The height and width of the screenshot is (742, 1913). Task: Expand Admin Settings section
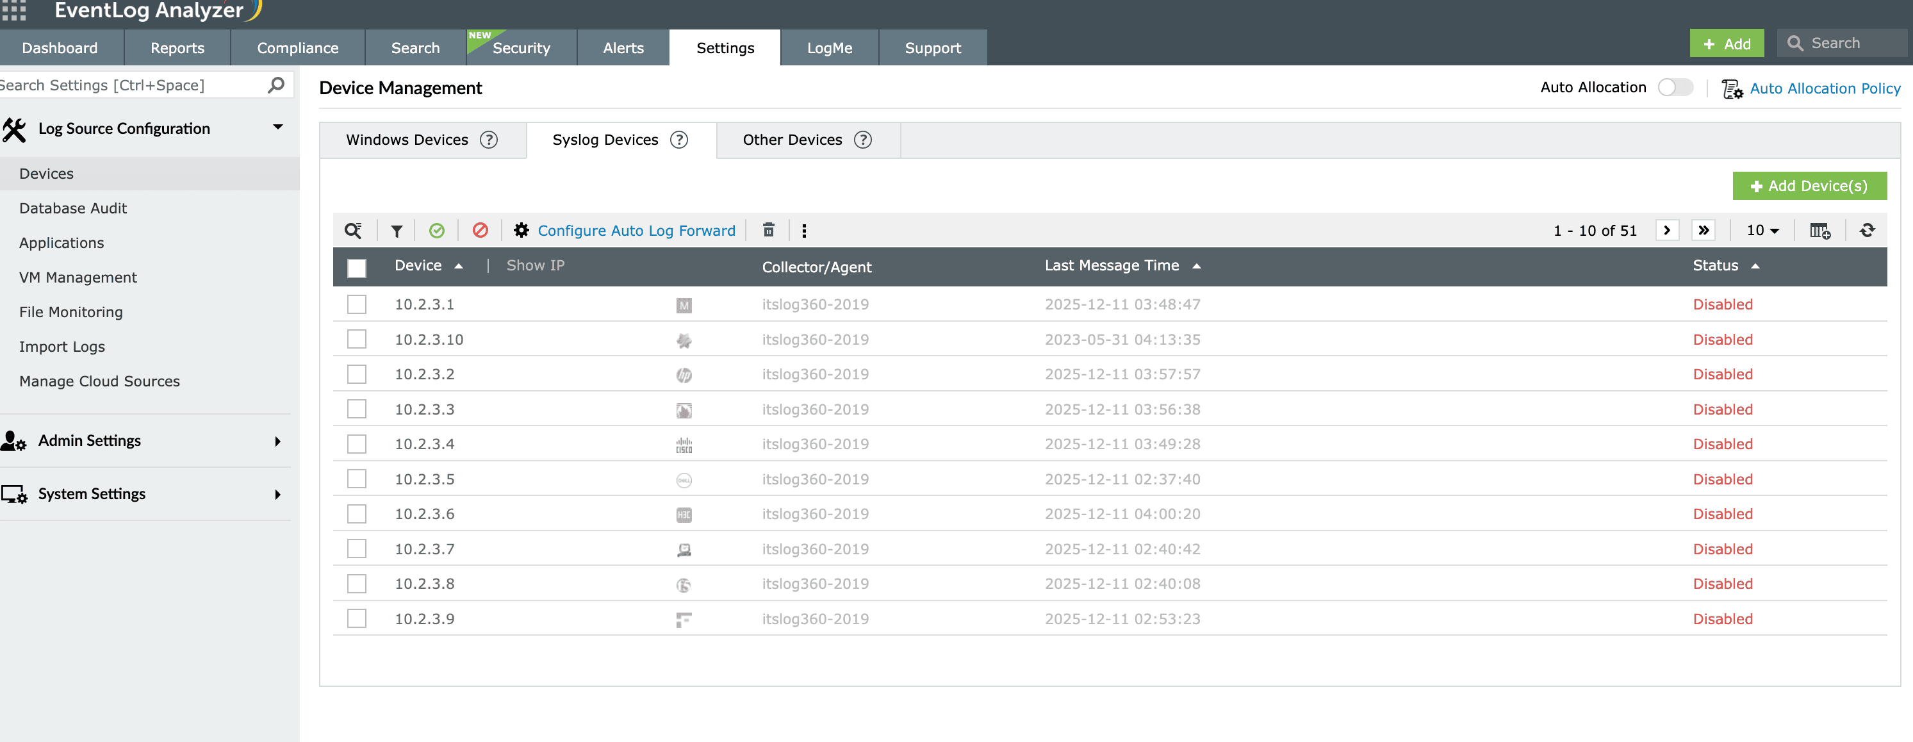tap(278, 441)
